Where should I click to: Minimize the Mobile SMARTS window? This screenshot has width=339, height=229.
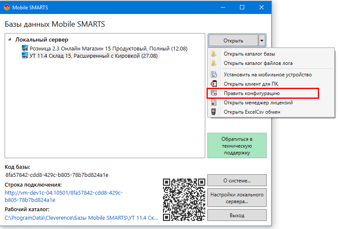[x=223, y=7]
